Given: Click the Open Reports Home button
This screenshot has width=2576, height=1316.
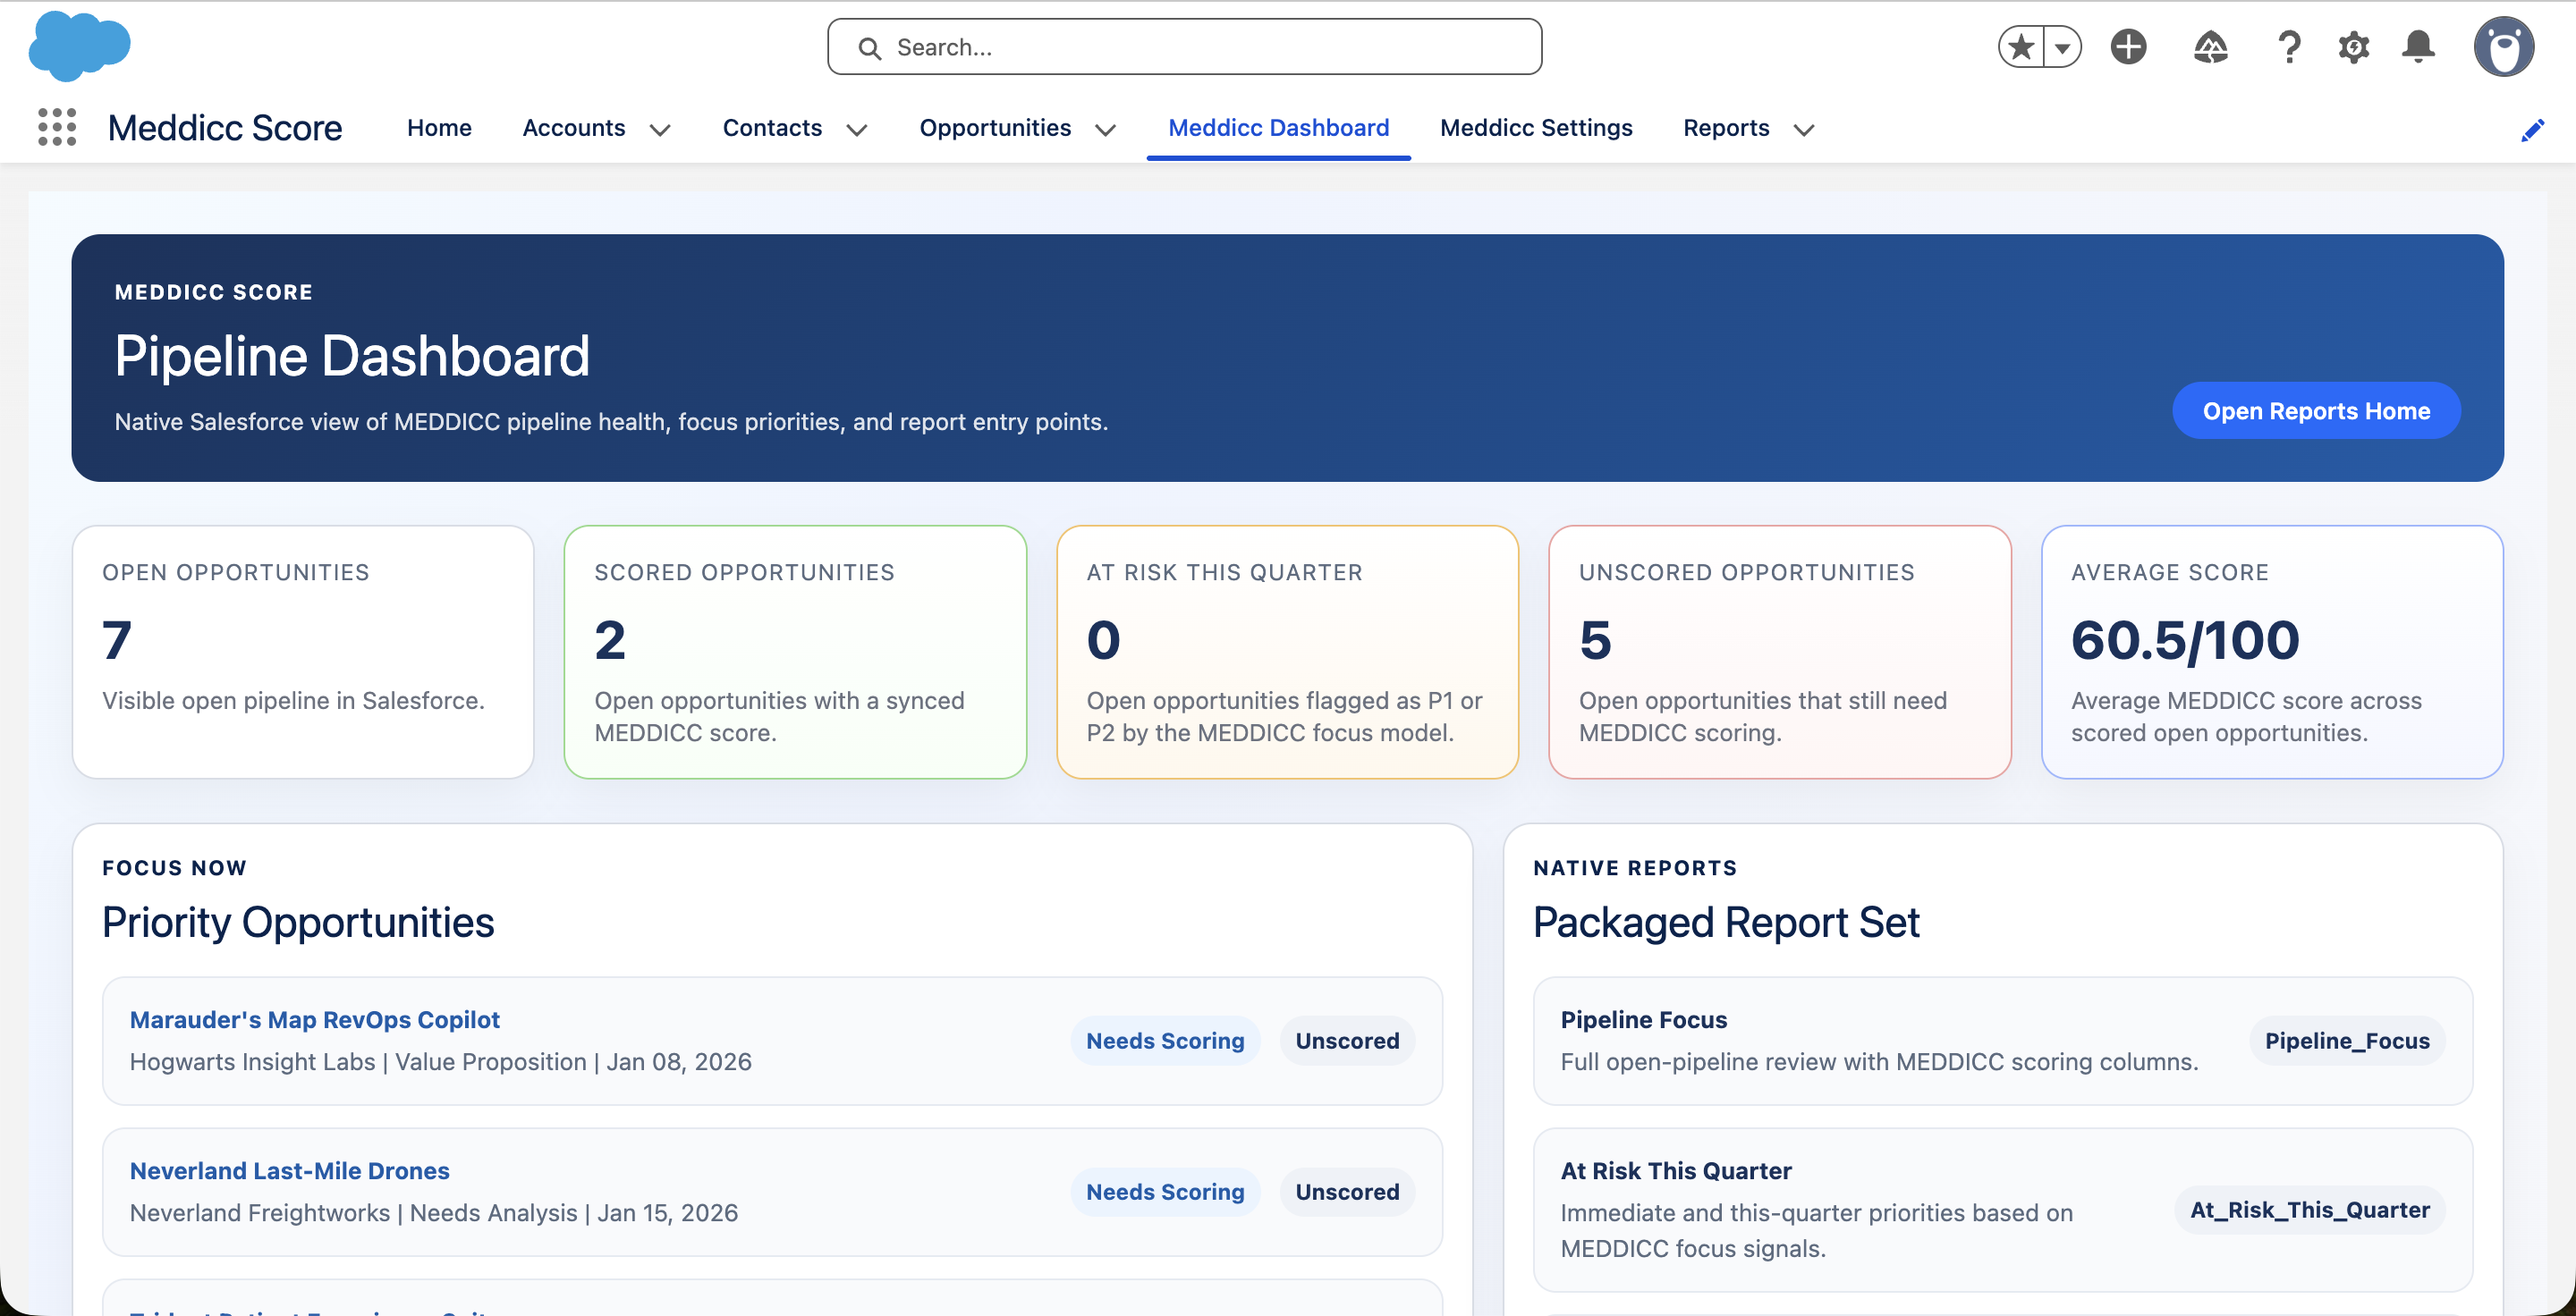Looking at the screenshot, I should pyautogui.click(x=2316, y=410).
